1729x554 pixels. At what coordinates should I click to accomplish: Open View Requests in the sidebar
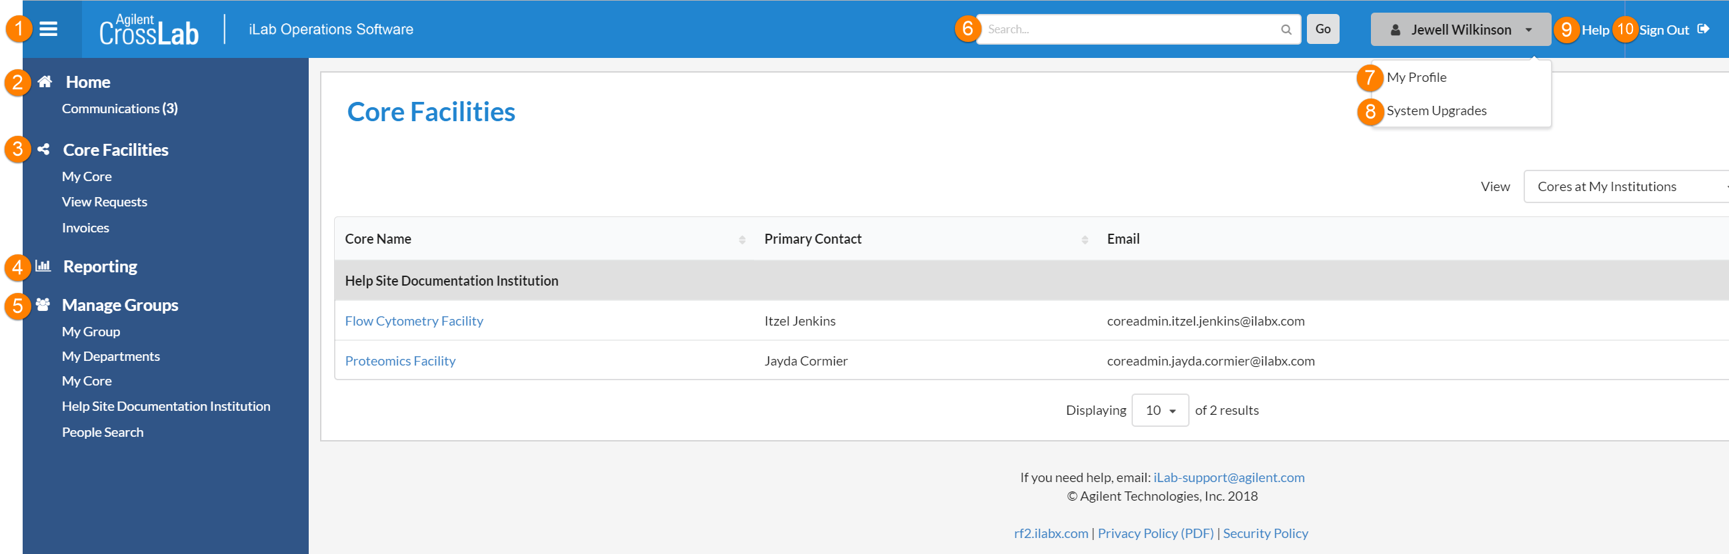[104, 202]
